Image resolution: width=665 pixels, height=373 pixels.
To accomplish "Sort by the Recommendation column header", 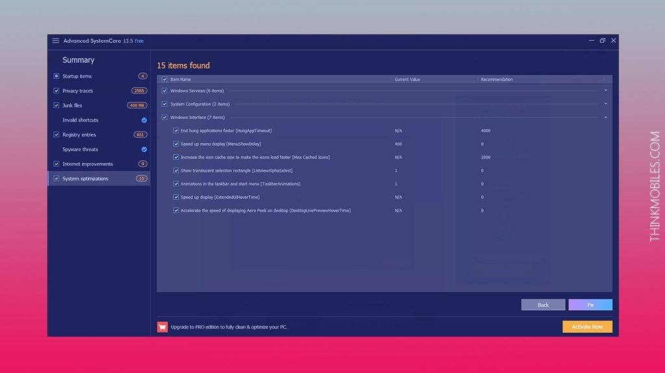I will click(497, 80).
